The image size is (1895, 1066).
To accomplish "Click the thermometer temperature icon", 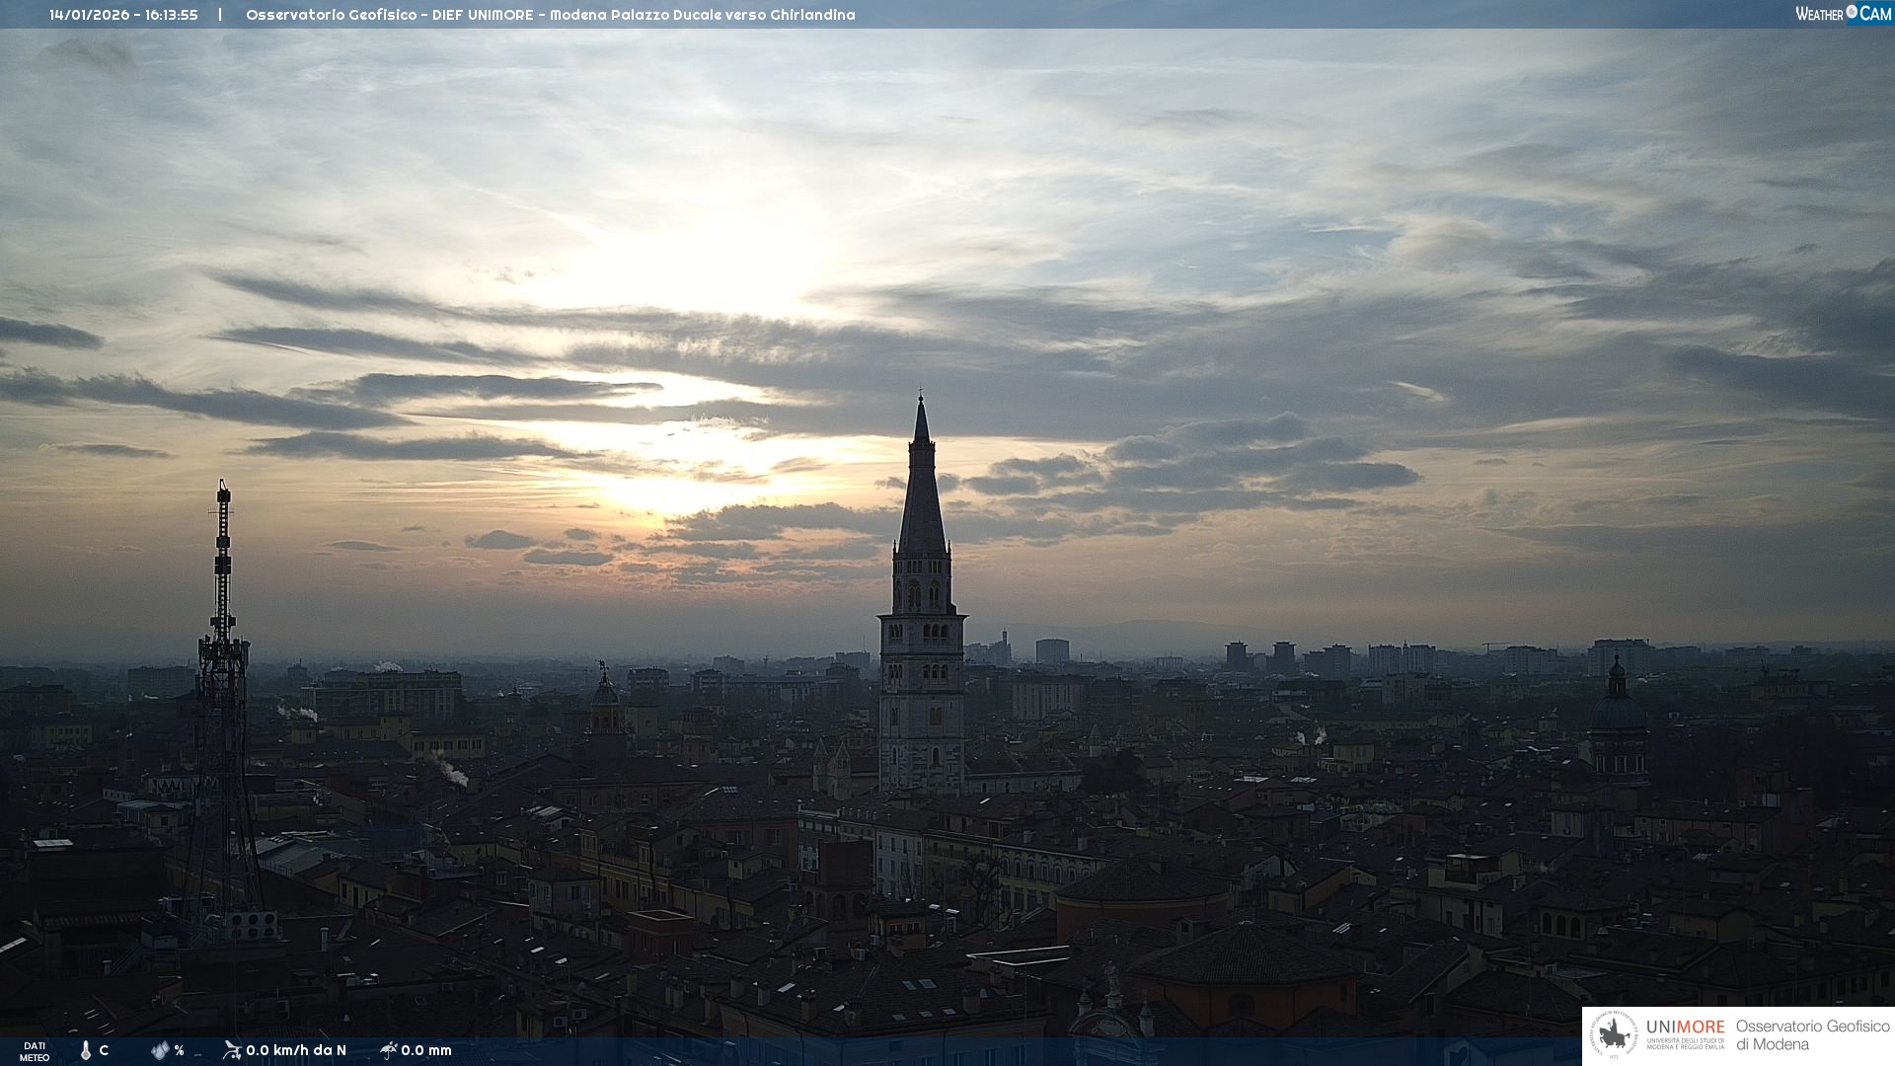I will click(x=86, y=1050).
